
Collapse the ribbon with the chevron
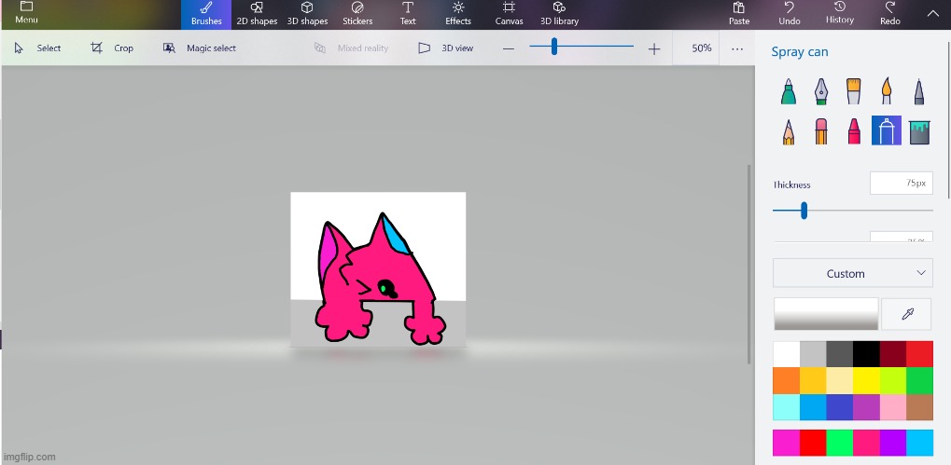pos(932,13)
